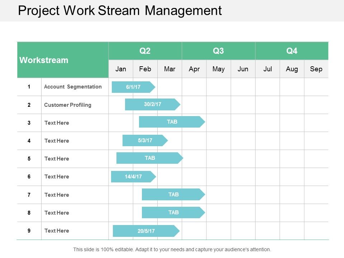The height and width of the screenshot is (258, 344).
Task: Click row number 4 cell
Action: point(29,141)
